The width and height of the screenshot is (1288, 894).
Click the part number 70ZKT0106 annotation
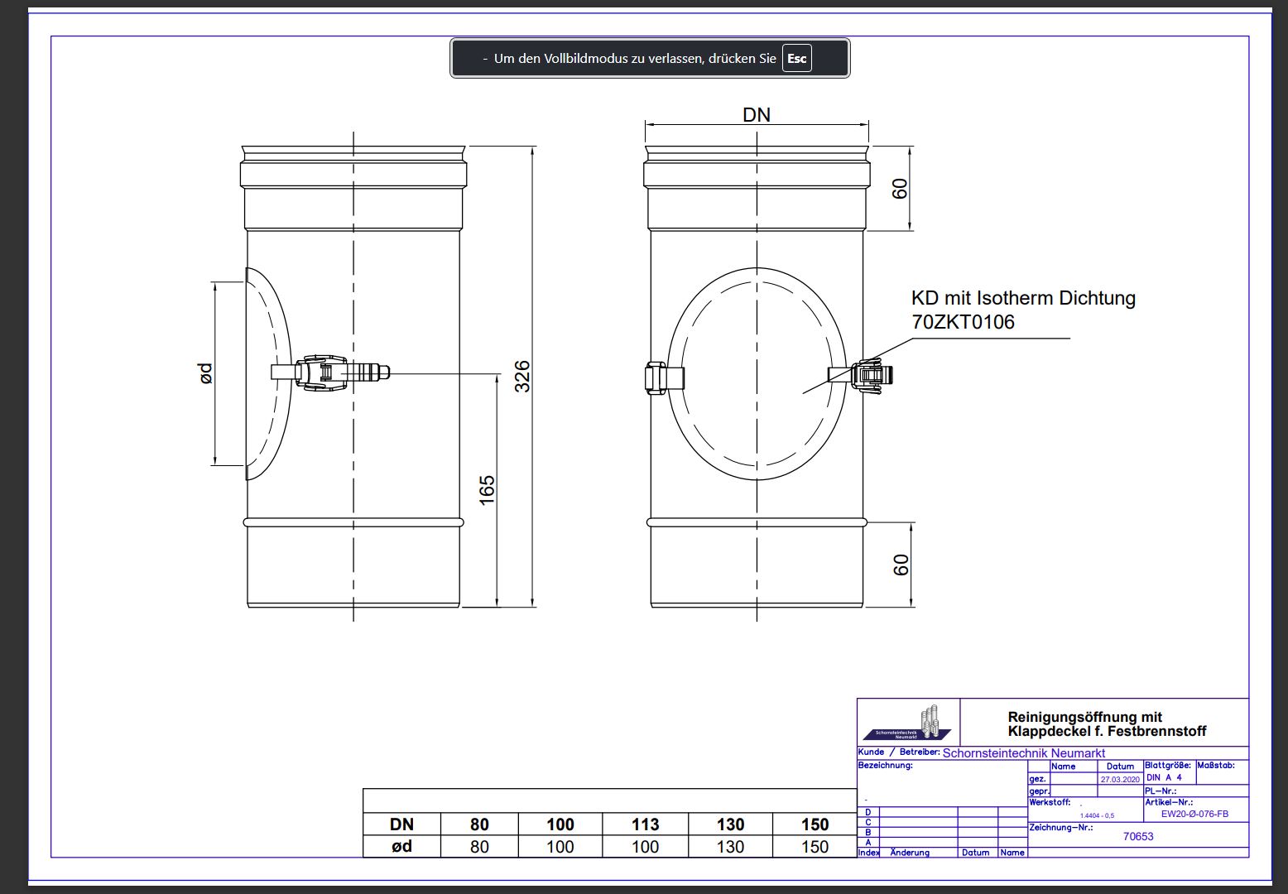pos(963,323)
